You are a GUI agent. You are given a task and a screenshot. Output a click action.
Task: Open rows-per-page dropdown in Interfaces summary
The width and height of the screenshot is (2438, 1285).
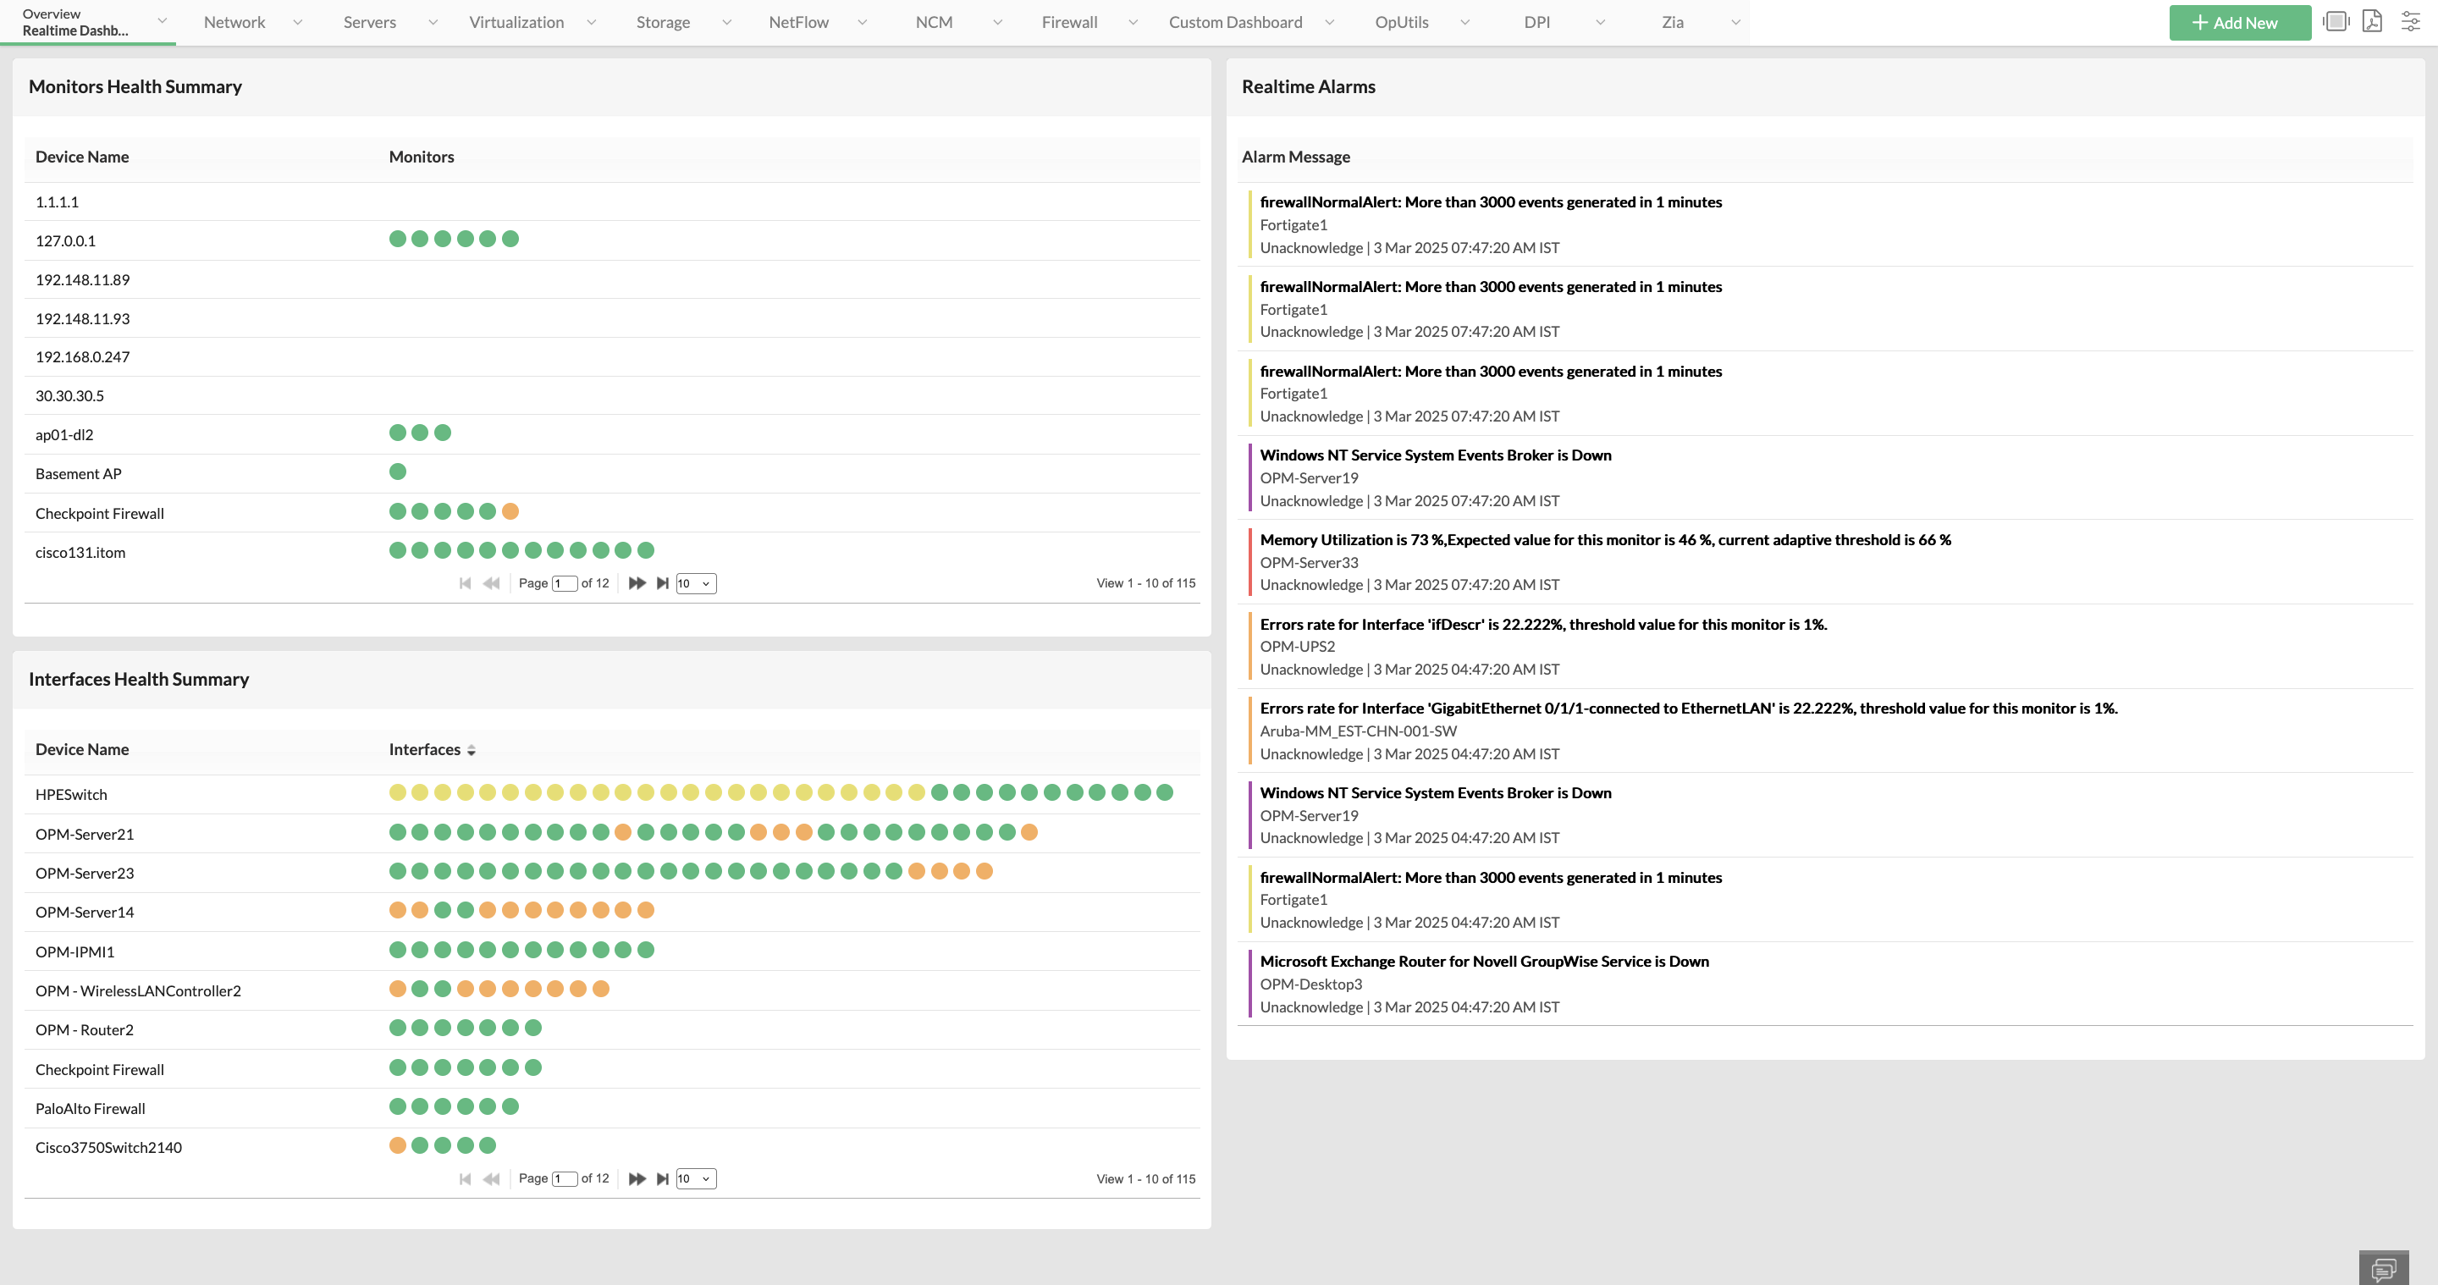point(696,1178)
